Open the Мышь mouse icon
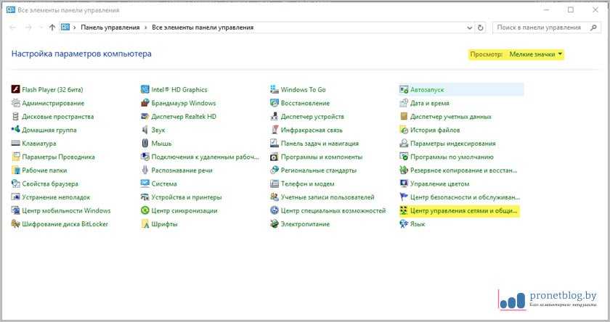This screenshot has width=610, height=322. (x=145, y=144)
